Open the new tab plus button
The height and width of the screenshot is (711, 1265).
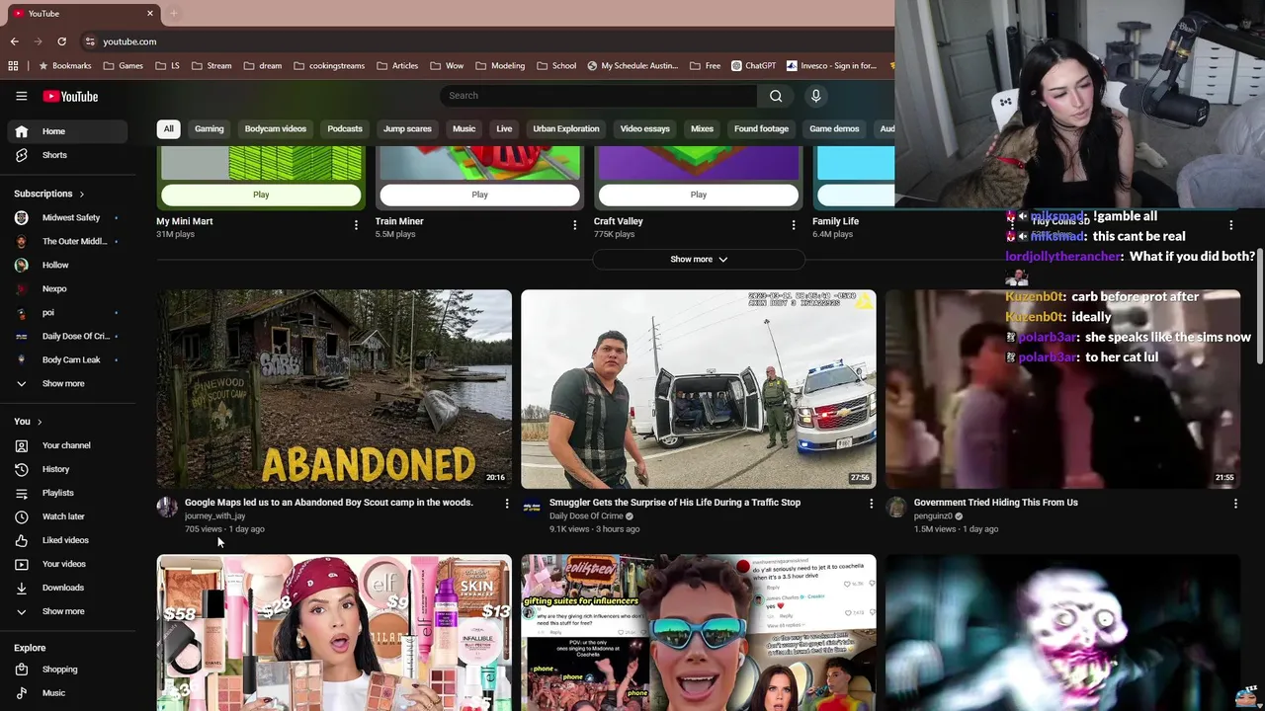tap(173, 13)
